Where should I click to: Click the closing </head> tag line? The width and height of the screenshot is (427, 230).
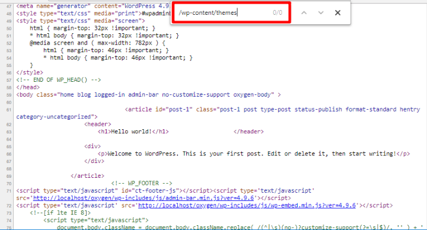pos(28,87)
